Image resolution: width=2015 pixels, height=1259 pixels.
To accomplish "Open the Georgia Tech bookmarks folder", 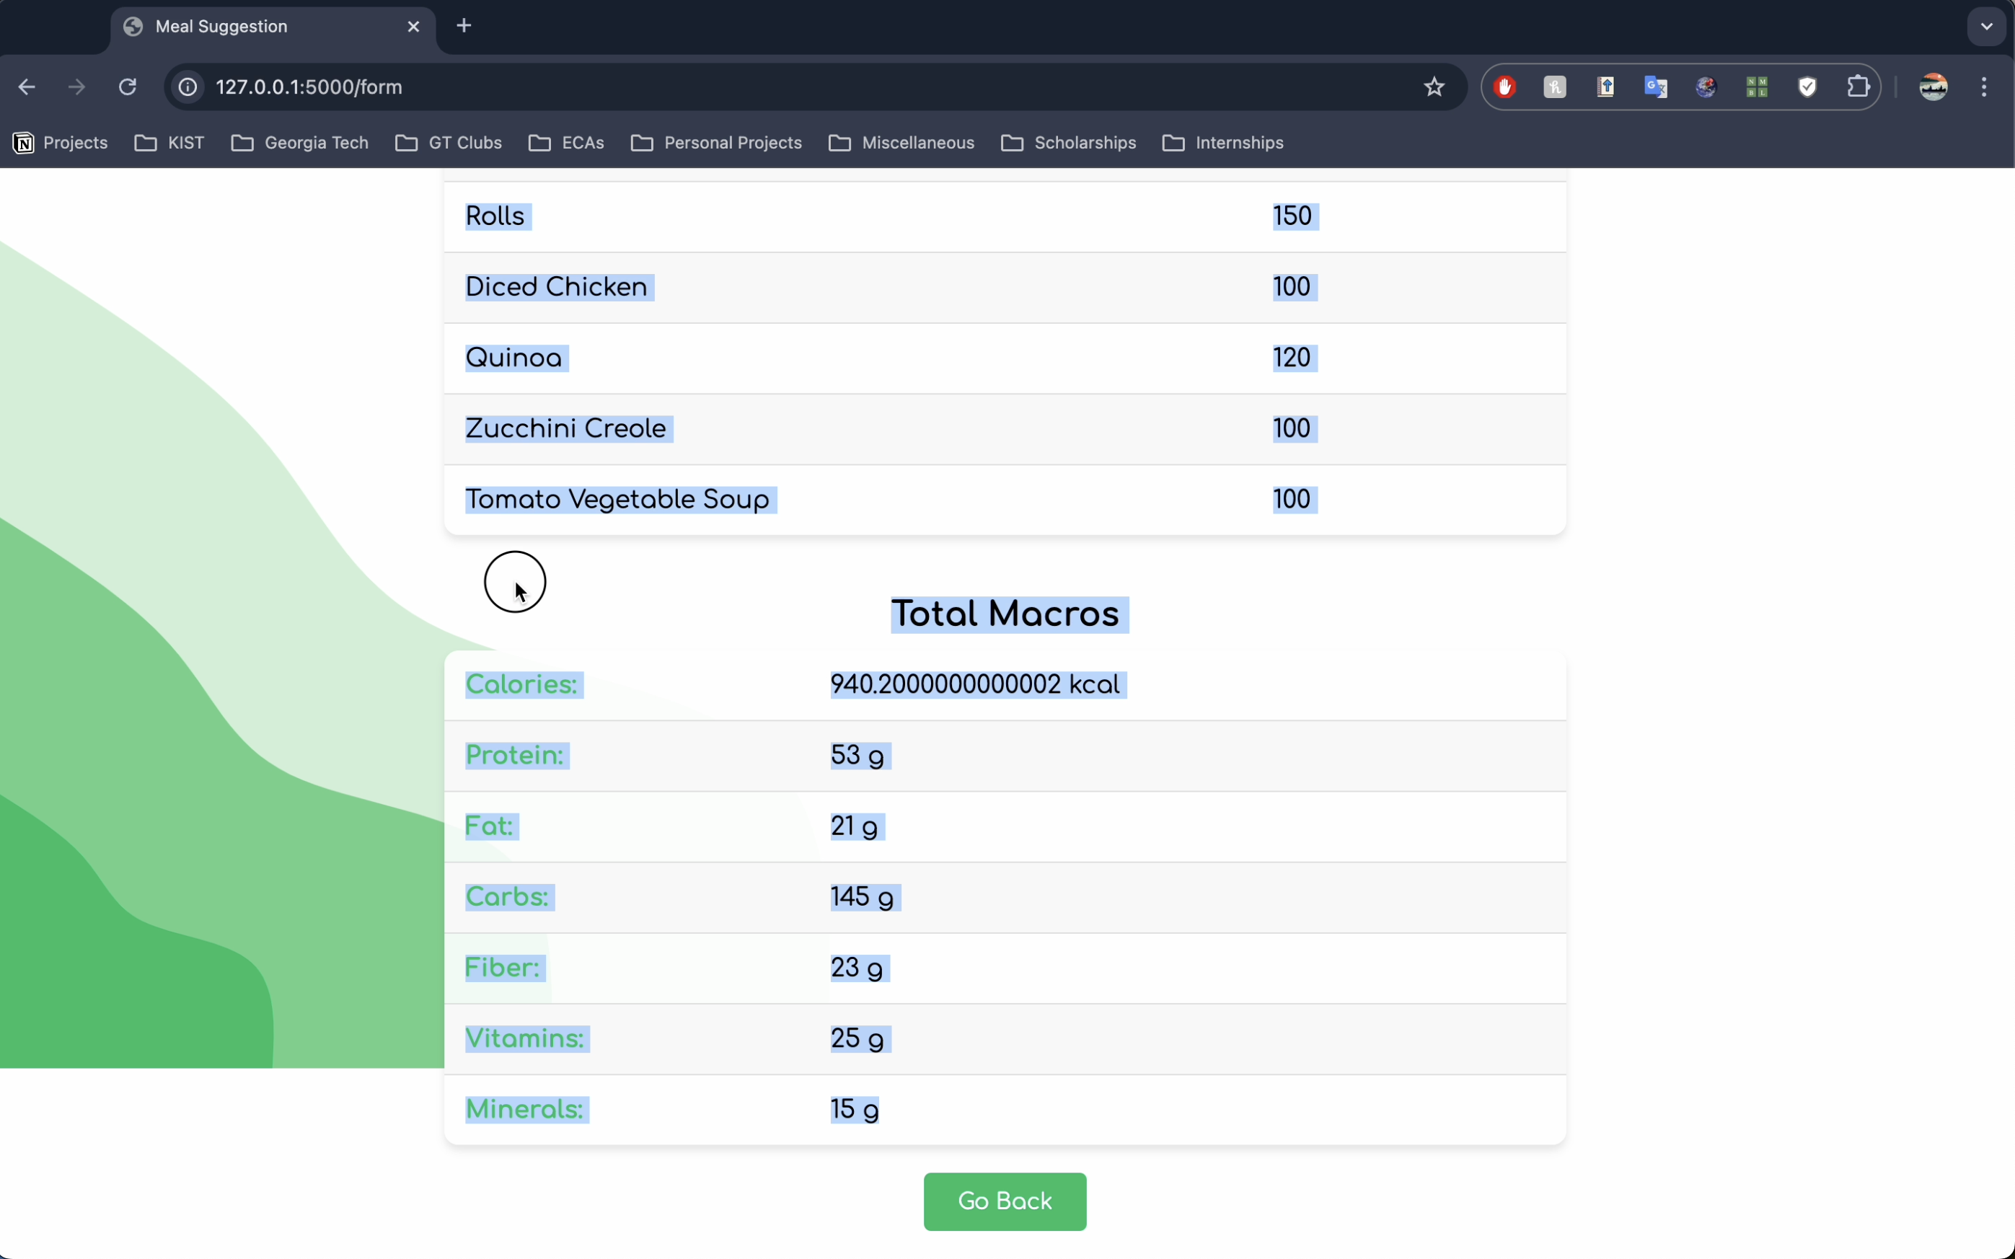I will pyautogui.click(x=300, y=143).
